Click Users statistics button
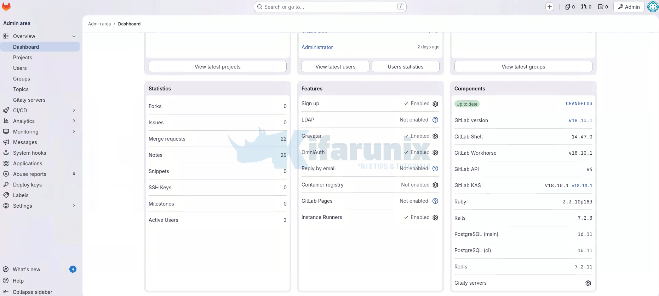Image resolution: width=659 pixels, height=296 pixels. 406,66
